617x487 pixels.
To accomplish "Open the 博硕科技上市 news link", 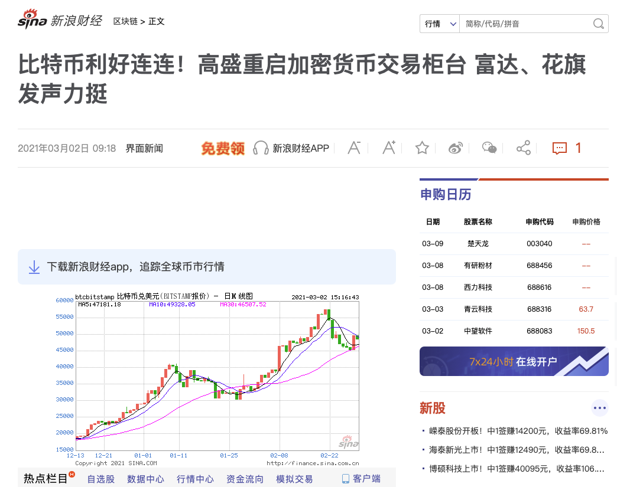I will pyautogui.click(x=517, y=469).
